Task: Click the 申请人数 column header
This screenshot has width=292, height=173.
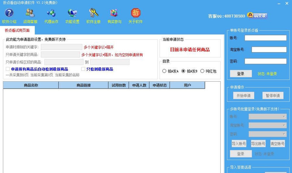Action: (x=139, y=85)
